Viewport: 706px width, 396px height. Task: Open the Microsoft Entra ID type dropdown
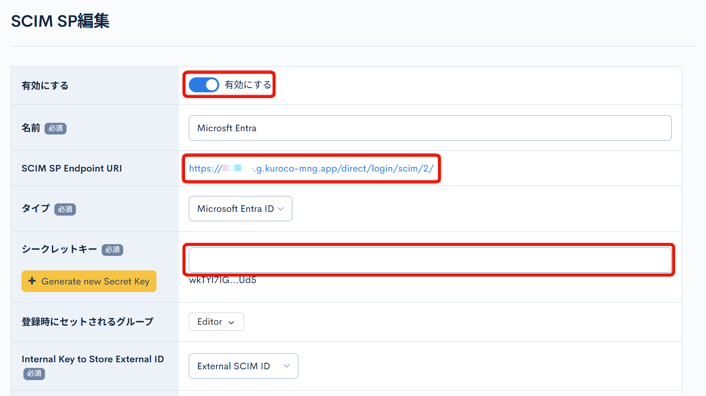coord(240,209)
